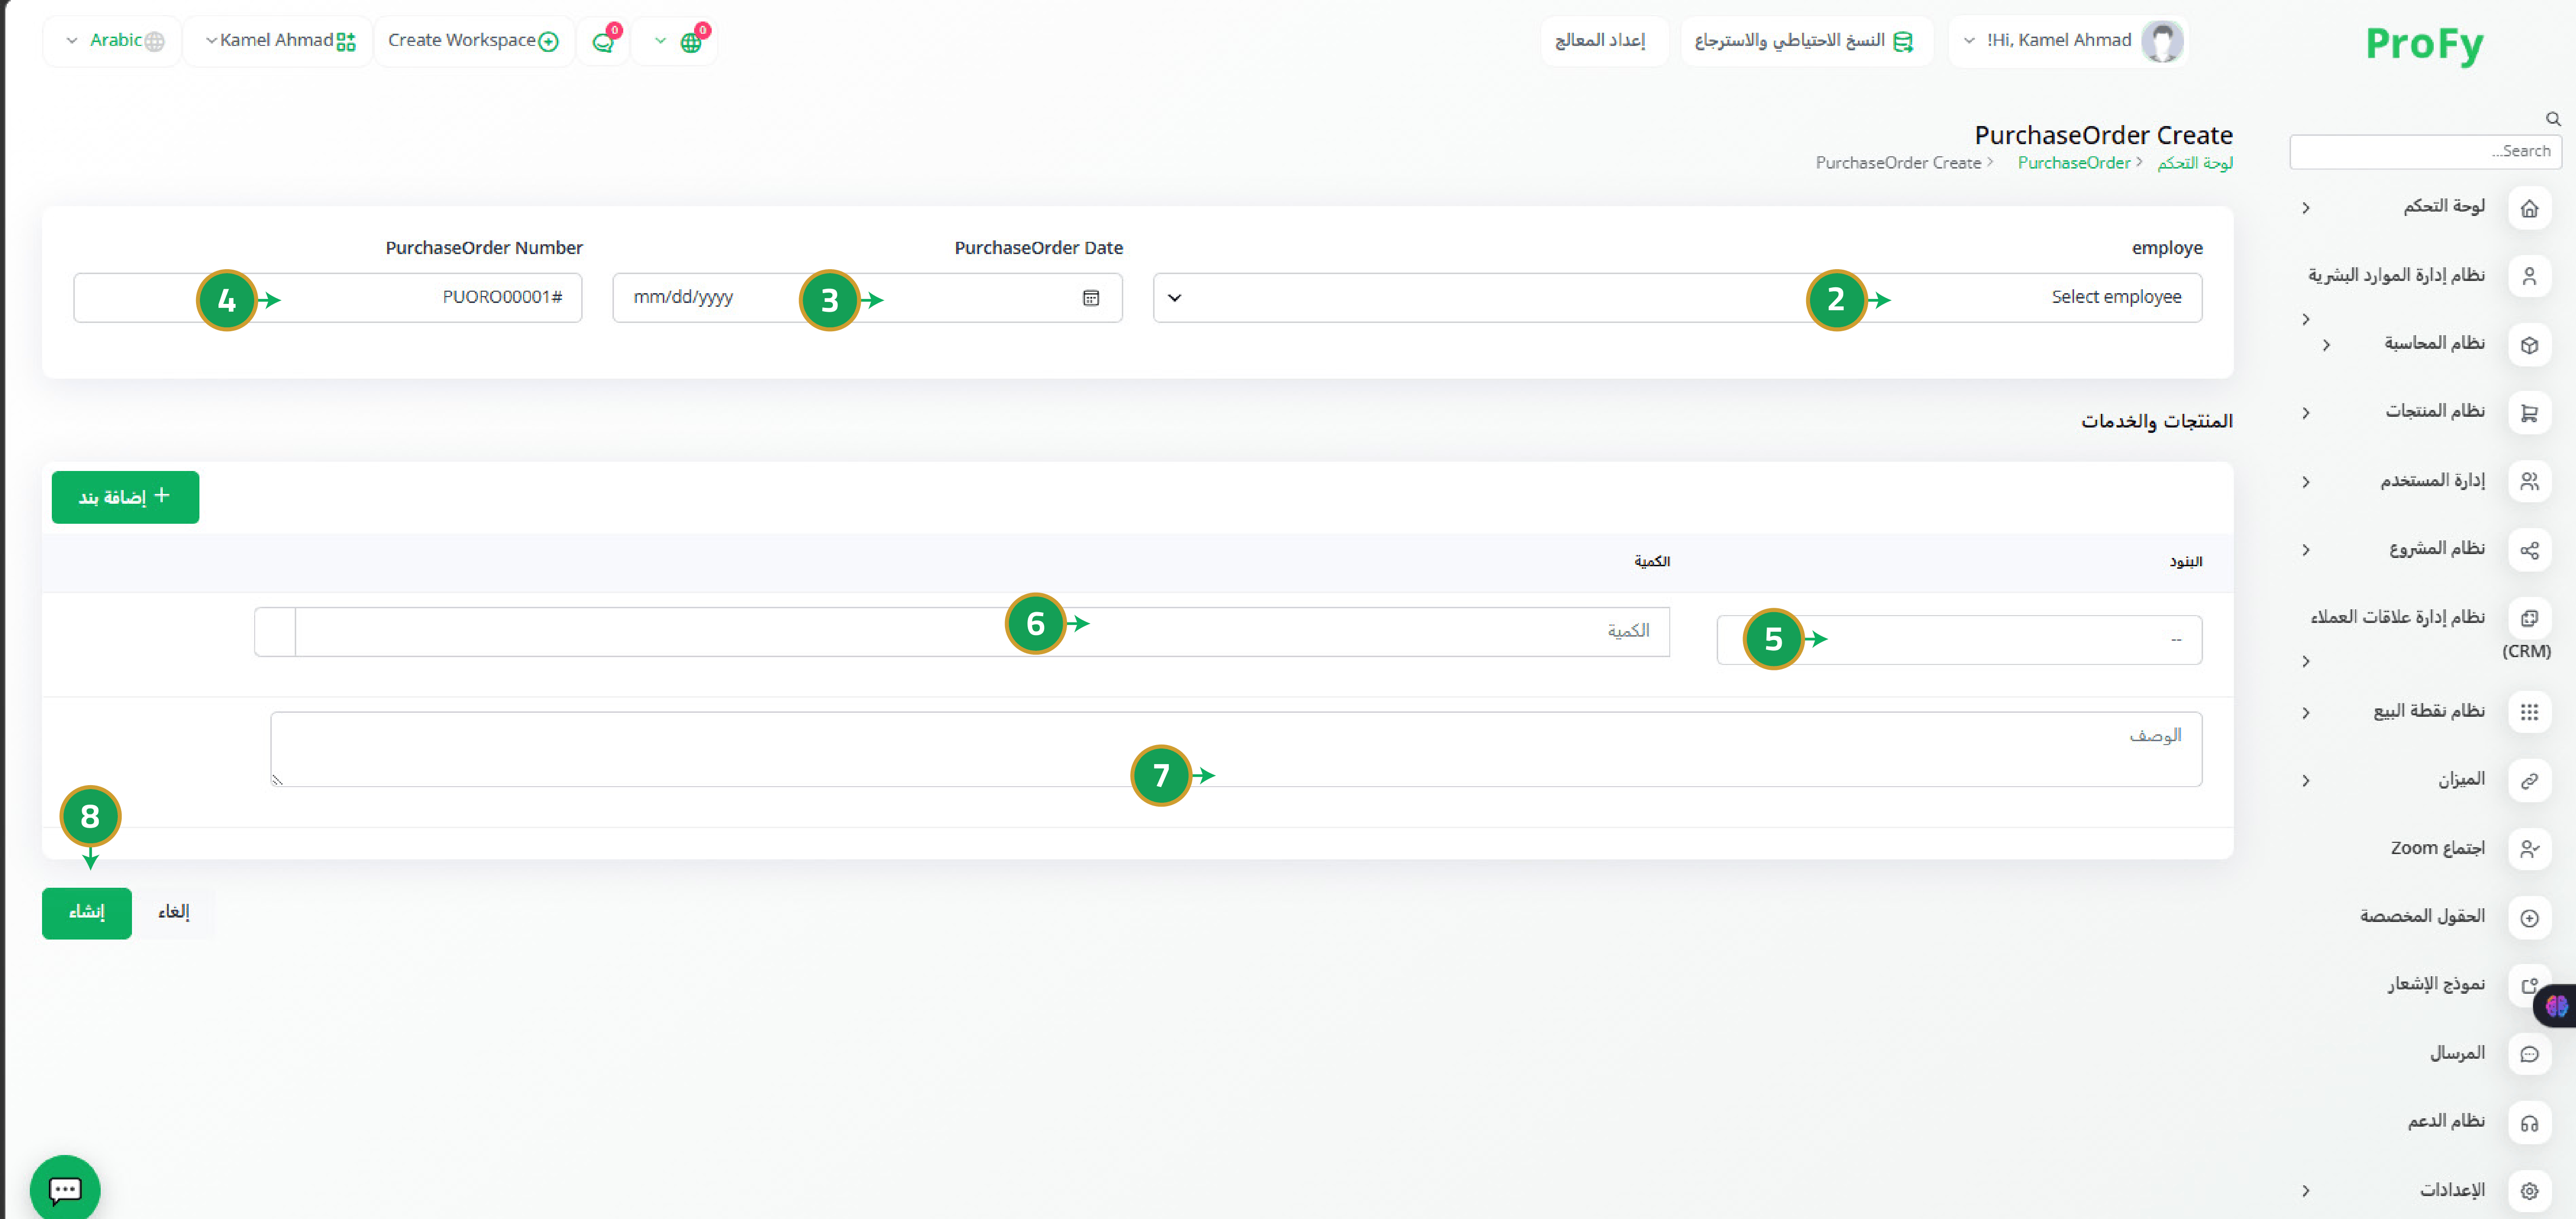2576x1219 pixels.
Task: Open the الحقول المخصصة menu item
Action: coord(2422,916)
